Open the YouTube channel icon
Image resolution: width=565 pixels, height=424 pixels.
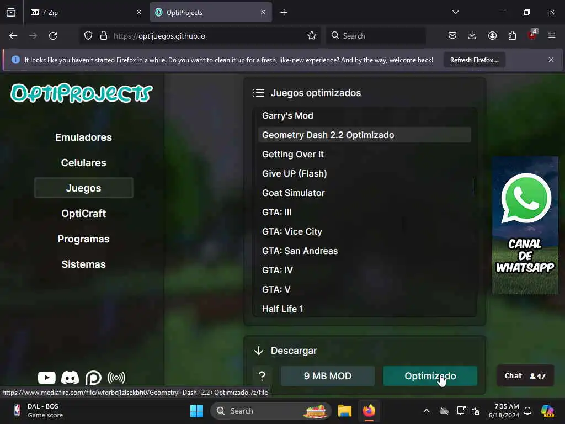47,378
